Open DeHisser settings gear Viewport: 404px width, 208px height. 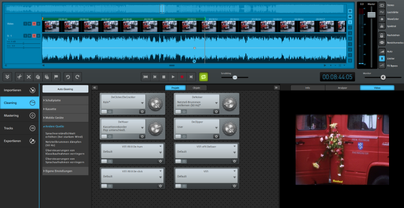(x=142, y=136)
